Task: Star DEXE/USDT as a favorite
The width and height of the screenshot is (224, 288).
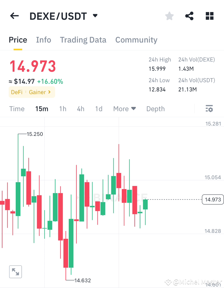Action: point(169,16)
